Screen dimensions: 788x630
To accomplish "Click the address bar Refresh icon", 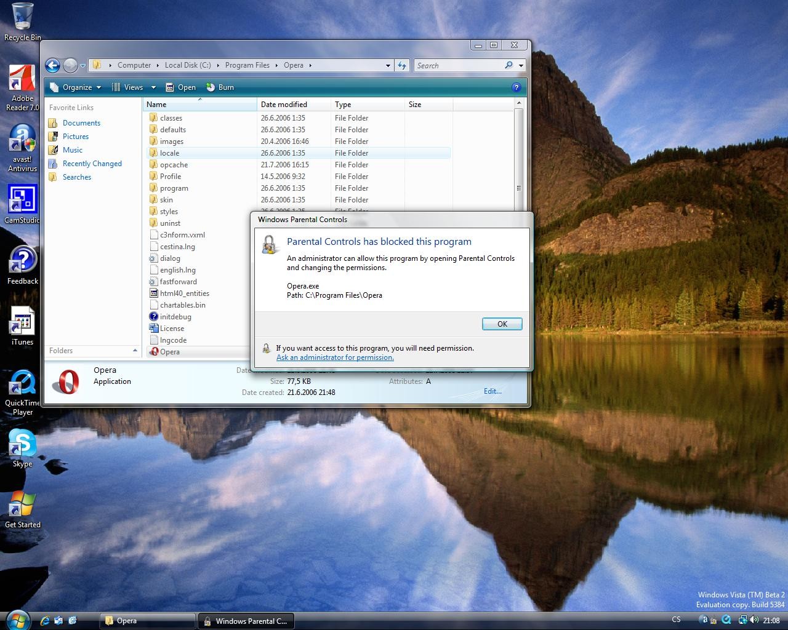I will tap(402, 65).
